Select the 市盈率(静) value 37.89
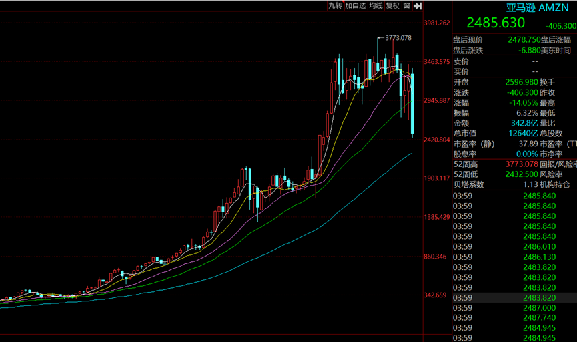This screenshot has height=342, width=577. coord(528,144)
